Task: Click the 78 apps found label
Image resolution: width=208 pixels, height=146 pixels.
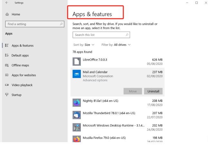Action: (x=82, y=52)
